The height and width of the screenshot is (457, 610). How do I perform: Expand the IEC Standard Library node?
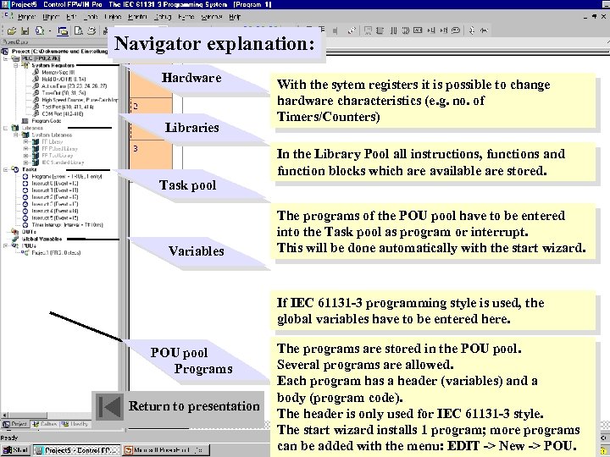coord(25,162)
